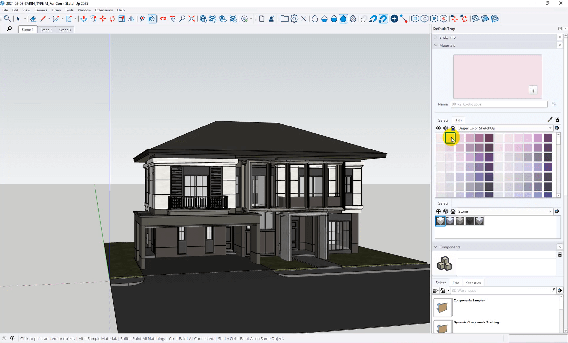
Task: Click the Components Sampler collection
Action: [x=469, y=300]
